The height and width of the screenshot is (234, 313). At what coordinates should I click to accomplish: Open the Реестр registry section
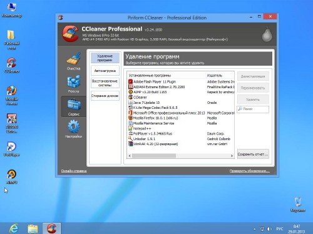[x=73, y=84]
